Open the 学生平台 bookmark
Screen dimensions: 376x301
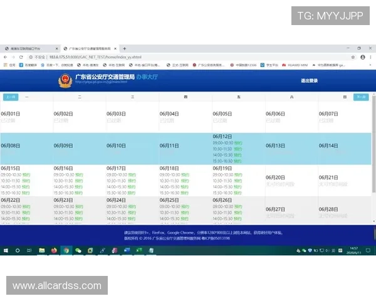(269, 65)
